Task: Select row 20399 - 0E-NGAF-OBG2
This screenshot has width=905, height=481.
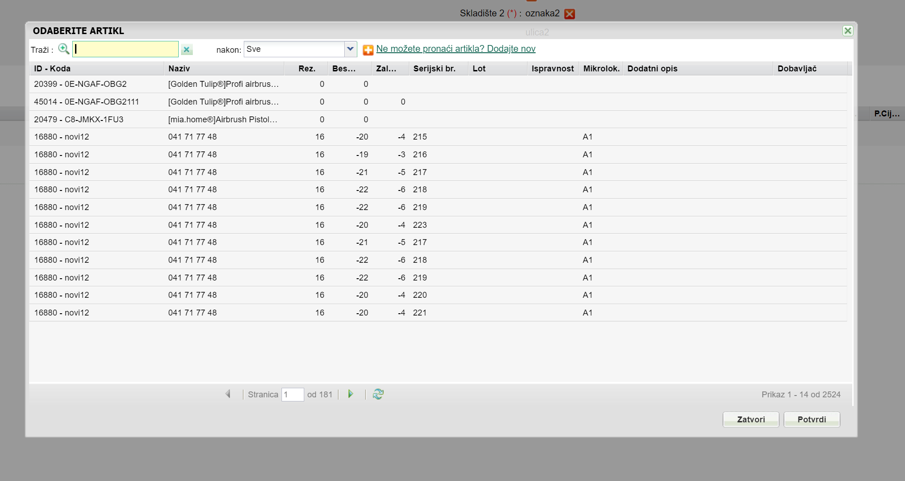Action: [x=438, y=84]
